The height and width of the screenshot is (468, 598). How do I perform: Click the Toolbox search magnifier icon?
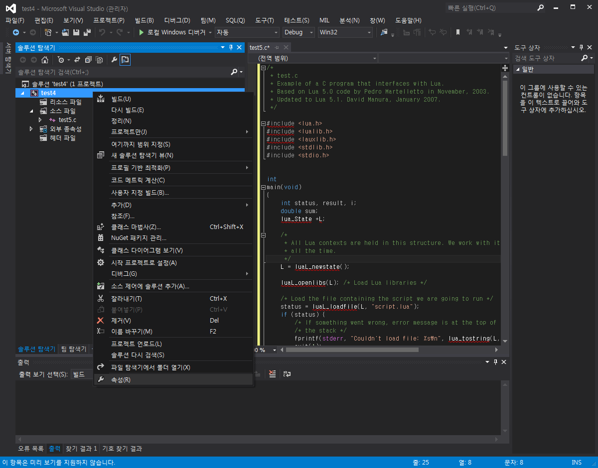(x=585, y=58)
